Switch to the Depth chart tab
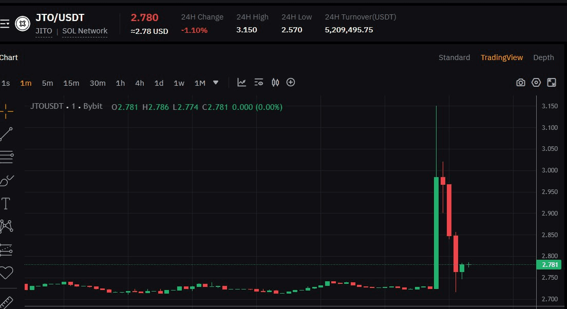Image resolution: width=567 pixels, height=309 pixels. (x=543, y=57)
